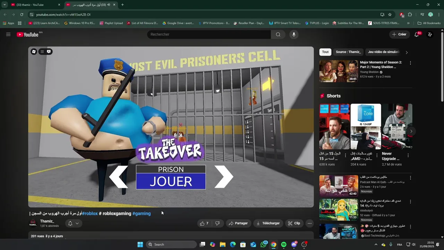
Task: Open the 11:33 Zelda stream thumbnail
Action: click(x=339, y=210)
